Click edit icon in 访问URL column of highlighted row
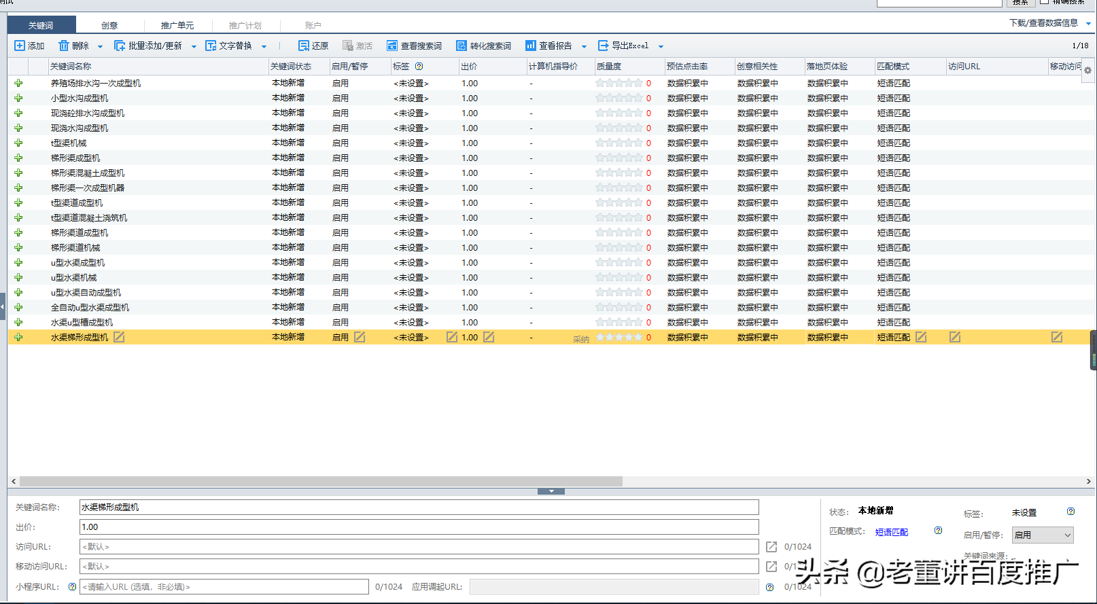Image resolution: width=1097 pixels, height=604 pixels. [955, 337]
